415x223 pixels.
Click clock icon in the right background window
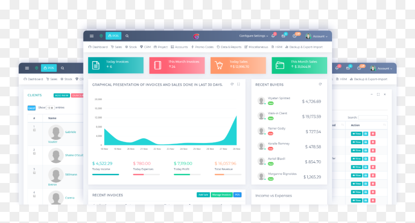pyautogui.click(x=359, y=68)
